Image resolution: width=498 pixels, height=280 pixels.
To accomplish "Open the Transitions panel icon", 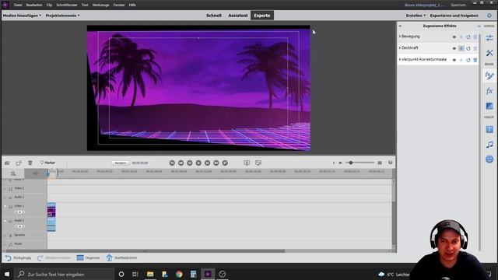I will [x=489, y=106].
